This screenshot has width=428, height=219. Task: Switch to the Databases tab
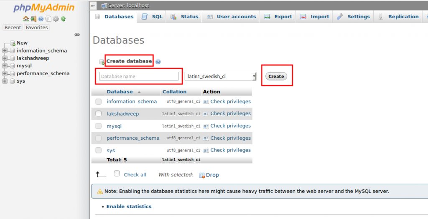(x=115, y=17)
